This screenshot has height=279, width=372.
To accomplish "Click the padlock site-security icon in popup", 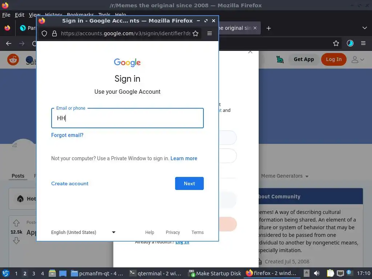I will [54, 33].
